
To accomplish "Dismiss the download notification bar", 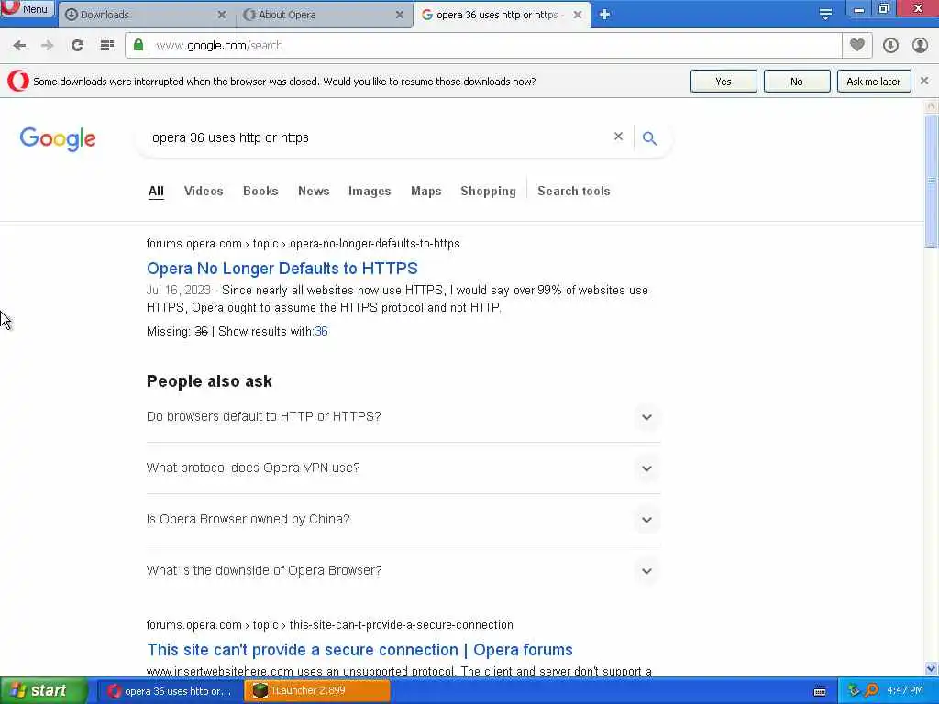I will [924, 81].
